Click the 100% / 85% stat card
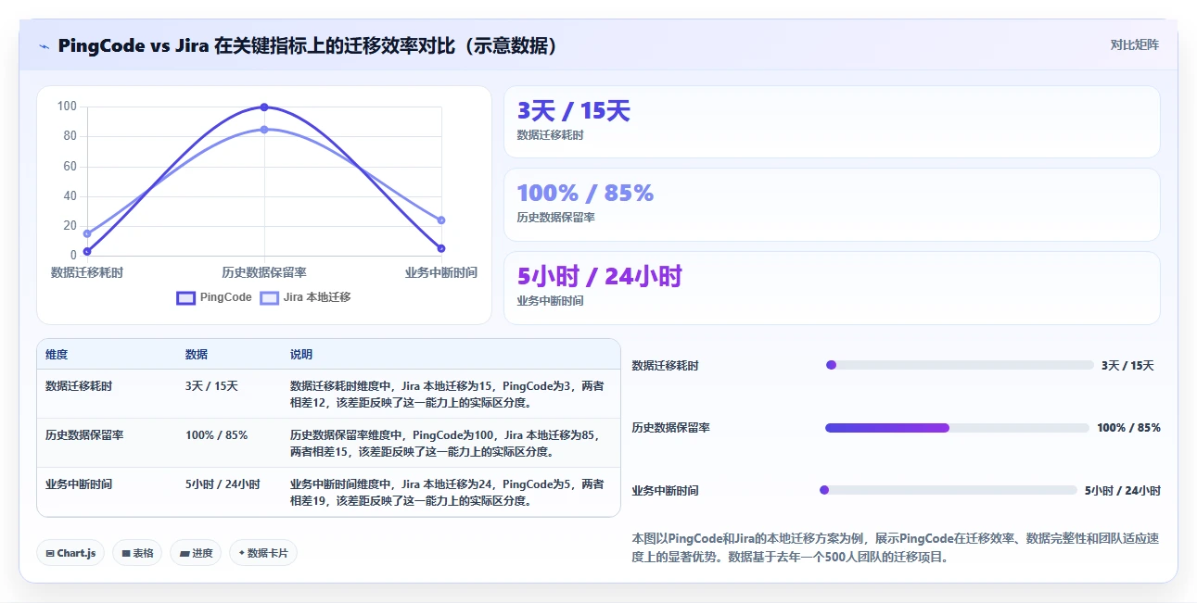Viewport: 1197px width, 603px height. tap(832, 205)
